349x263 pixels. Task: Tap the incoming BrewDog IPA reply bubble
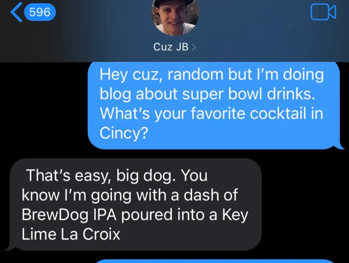135,205
